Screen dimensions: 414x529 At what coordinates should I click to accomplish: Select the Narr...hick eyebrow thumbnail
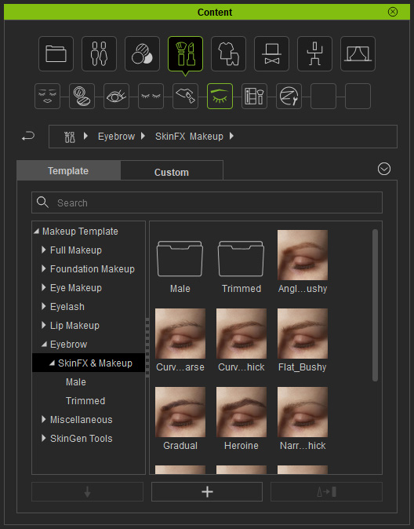pos(303,412)
